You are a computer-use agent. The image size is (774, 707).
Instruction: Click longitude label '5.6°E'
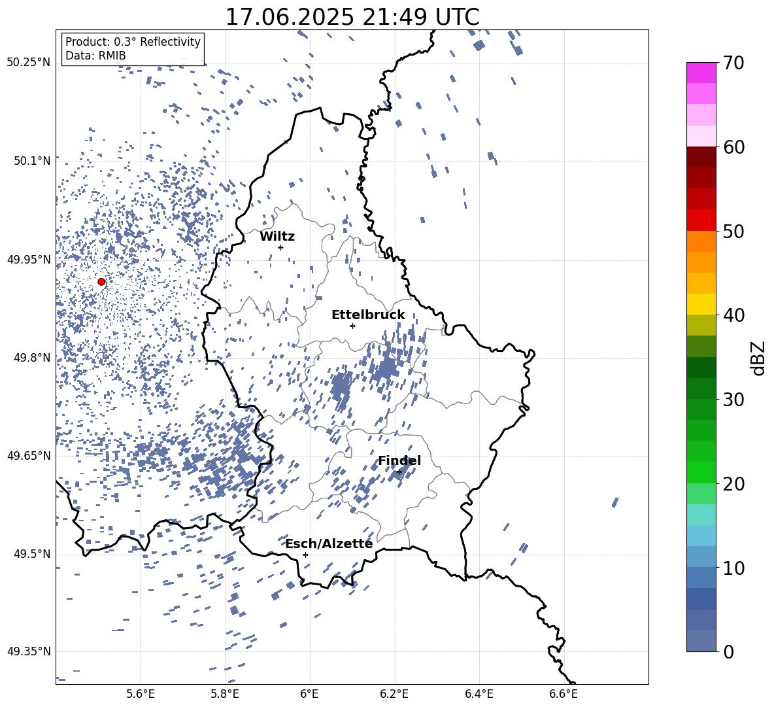tap(141, 694)
